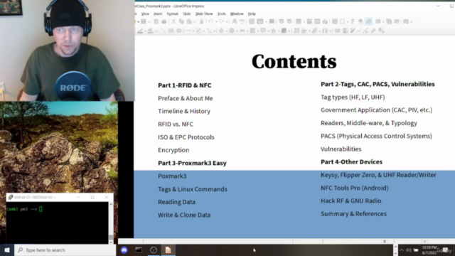The width and height of the screenshot is (455, 256).
Task: Open the Help menu
Action: pos(252,14)
